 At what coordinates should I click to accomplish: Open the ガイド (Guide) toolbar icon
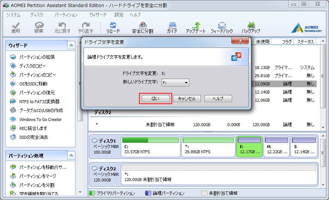(x=172, y=28)
